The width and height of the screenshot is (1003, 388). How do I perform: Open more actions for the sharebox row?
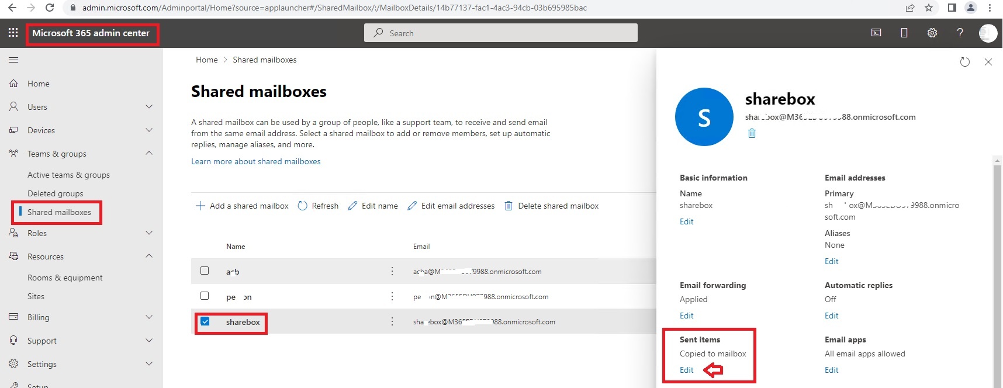point(392,321)
